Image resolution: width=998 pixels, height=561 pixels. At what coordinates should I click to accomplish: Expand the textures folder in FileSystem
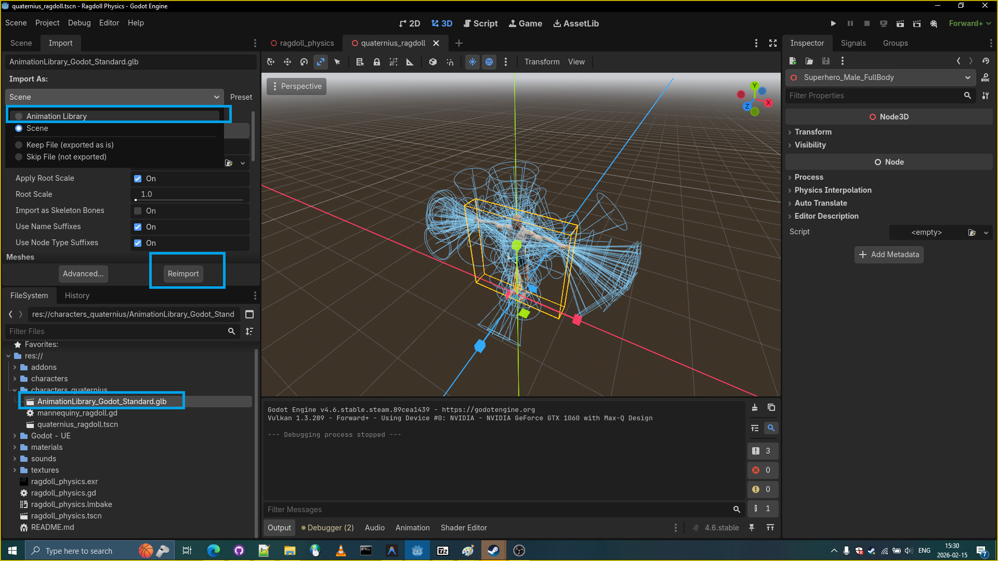15,470
